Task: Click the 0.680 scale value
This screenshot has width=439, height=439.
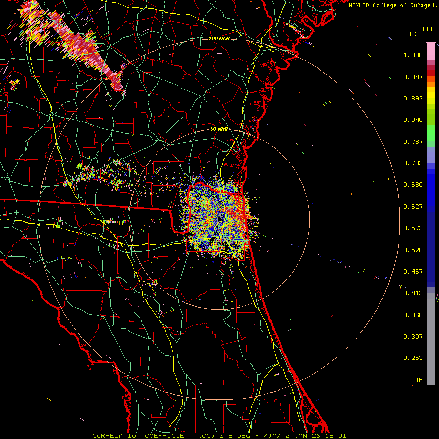Action: [x=413, y=185]
